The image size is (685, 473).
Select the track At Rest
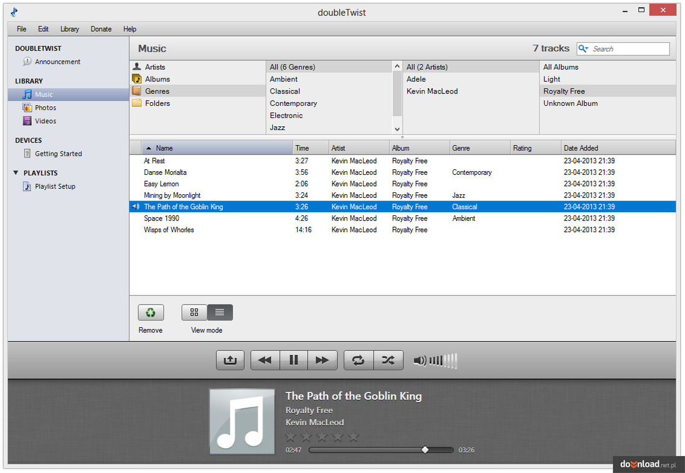point(402,161)
